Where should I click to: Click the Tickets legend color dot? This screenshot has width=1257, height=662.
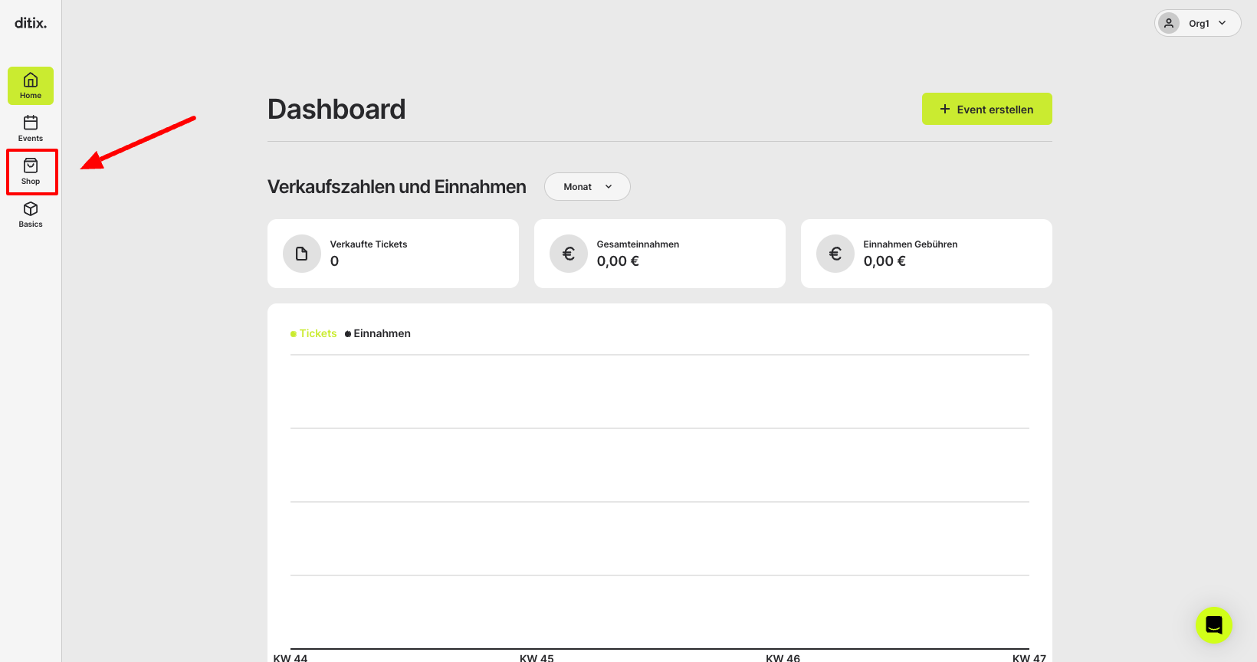[294, 334]
